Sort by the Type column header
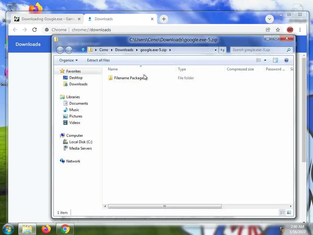 [200, 69]
